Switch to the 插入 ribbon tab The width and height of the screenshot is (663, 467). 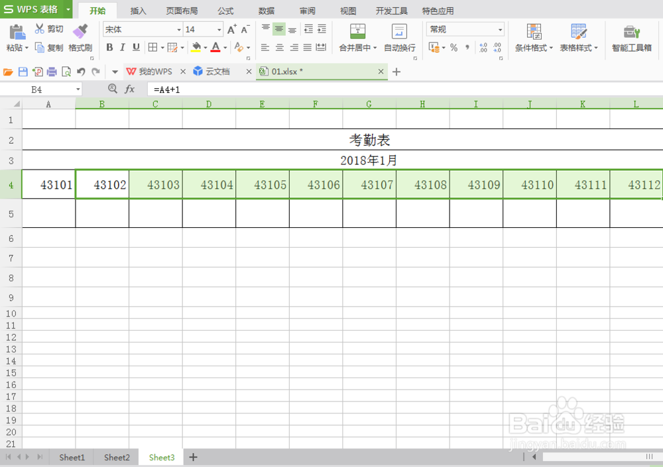[x=137, y=10]
